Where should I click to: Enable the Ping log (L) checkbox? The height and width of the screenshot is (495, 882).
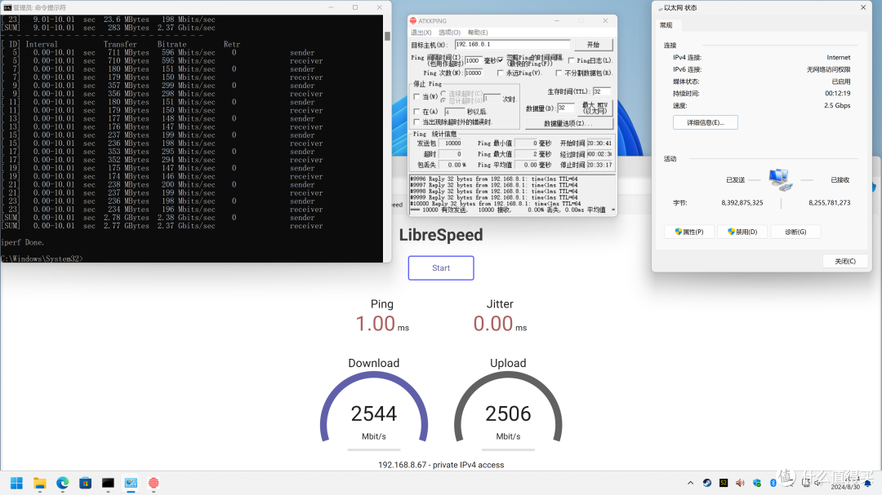pos(572,60)
